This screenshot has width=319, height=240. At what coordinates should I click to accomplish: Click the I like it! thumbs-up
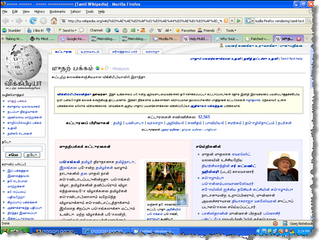click(x=36, y=31)
